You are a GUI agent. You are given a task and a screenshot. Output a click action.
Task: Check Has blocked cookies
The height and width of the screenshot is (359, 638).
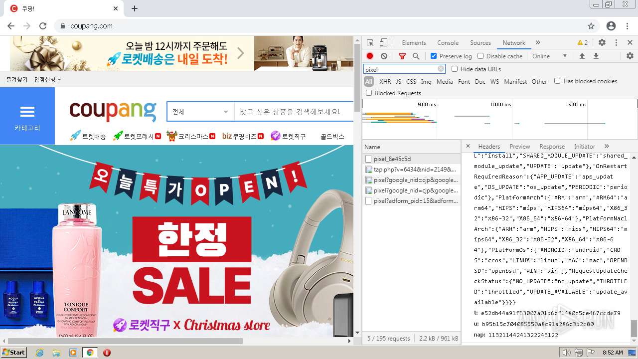click(x=557, y=81)
